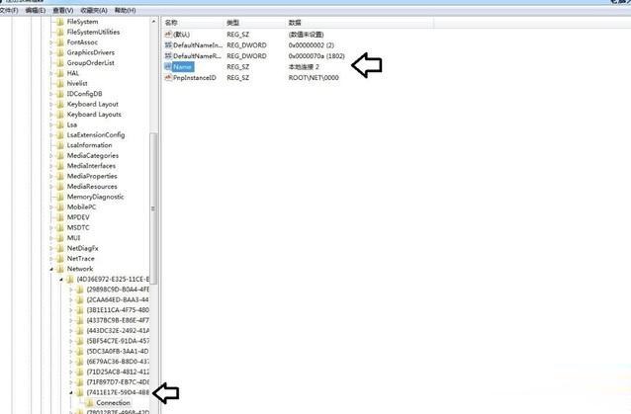Expand the {29898C9D-B0A4 key
The width and height of the screenshot is (631, 414).
click(x=71, y=290)
